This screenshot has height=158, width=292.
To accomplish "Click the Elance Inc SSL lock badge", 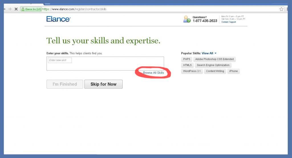I will pos(31,9).
